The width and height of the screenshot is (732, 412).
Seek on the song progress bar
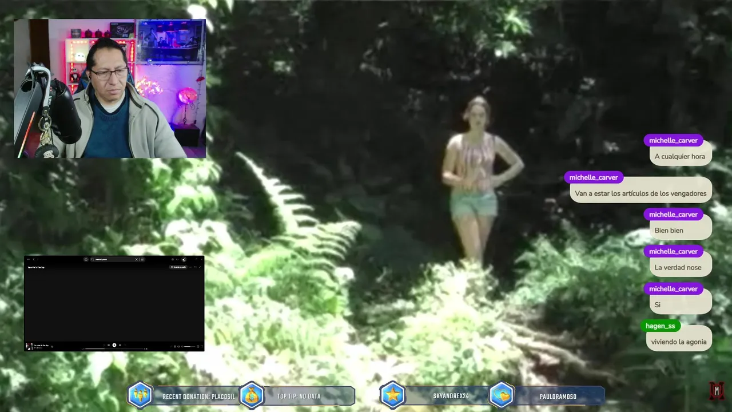click(x=114, y=348)
